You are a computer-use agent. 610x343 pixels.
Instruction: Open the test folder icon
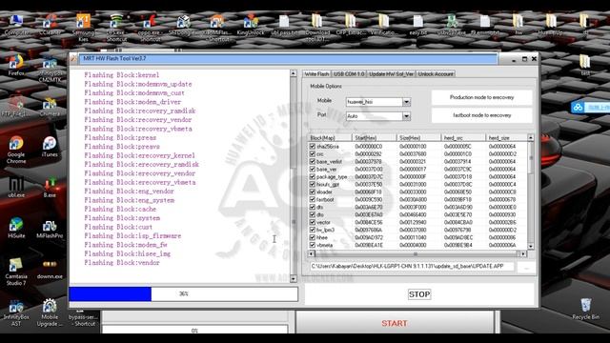pos(584,65)
